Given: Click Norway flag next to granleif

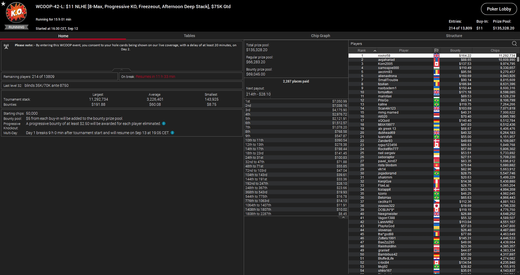Looking at the screenshot, I should pos(436,250).
